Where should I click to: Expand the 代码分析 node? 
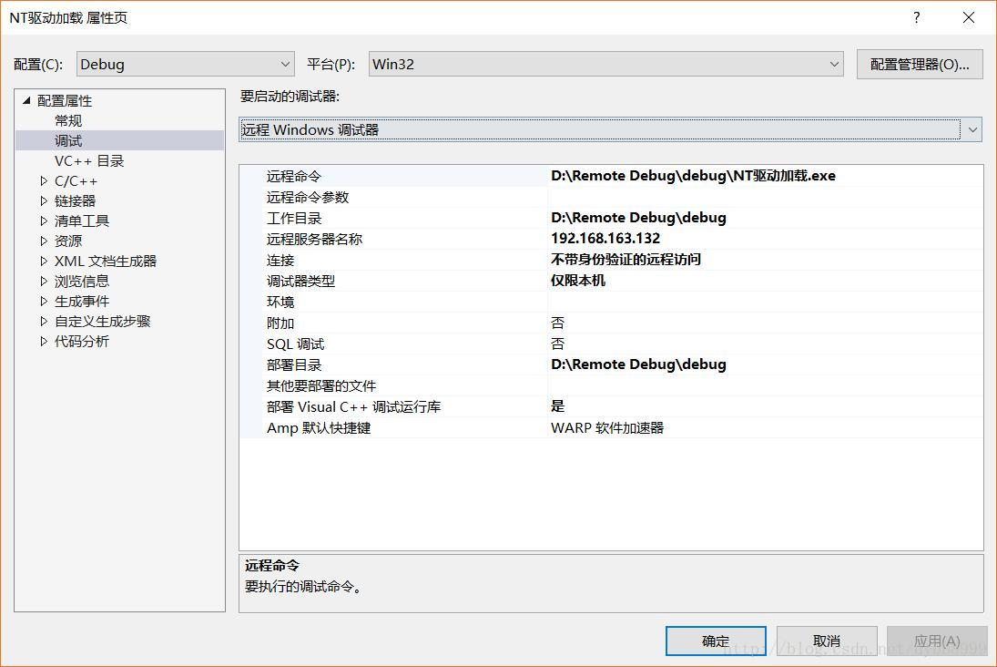[x=43, y=341]
